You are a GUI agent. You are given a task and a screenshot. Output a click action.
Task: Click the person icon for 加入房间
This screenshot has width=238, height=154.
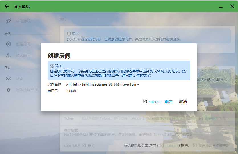coord(9,56)
